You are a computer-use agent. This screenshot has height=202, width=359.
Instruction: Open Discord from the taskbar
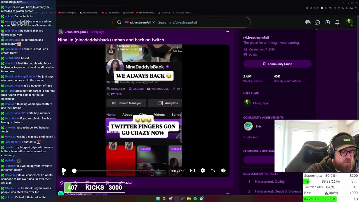(171, 199)
